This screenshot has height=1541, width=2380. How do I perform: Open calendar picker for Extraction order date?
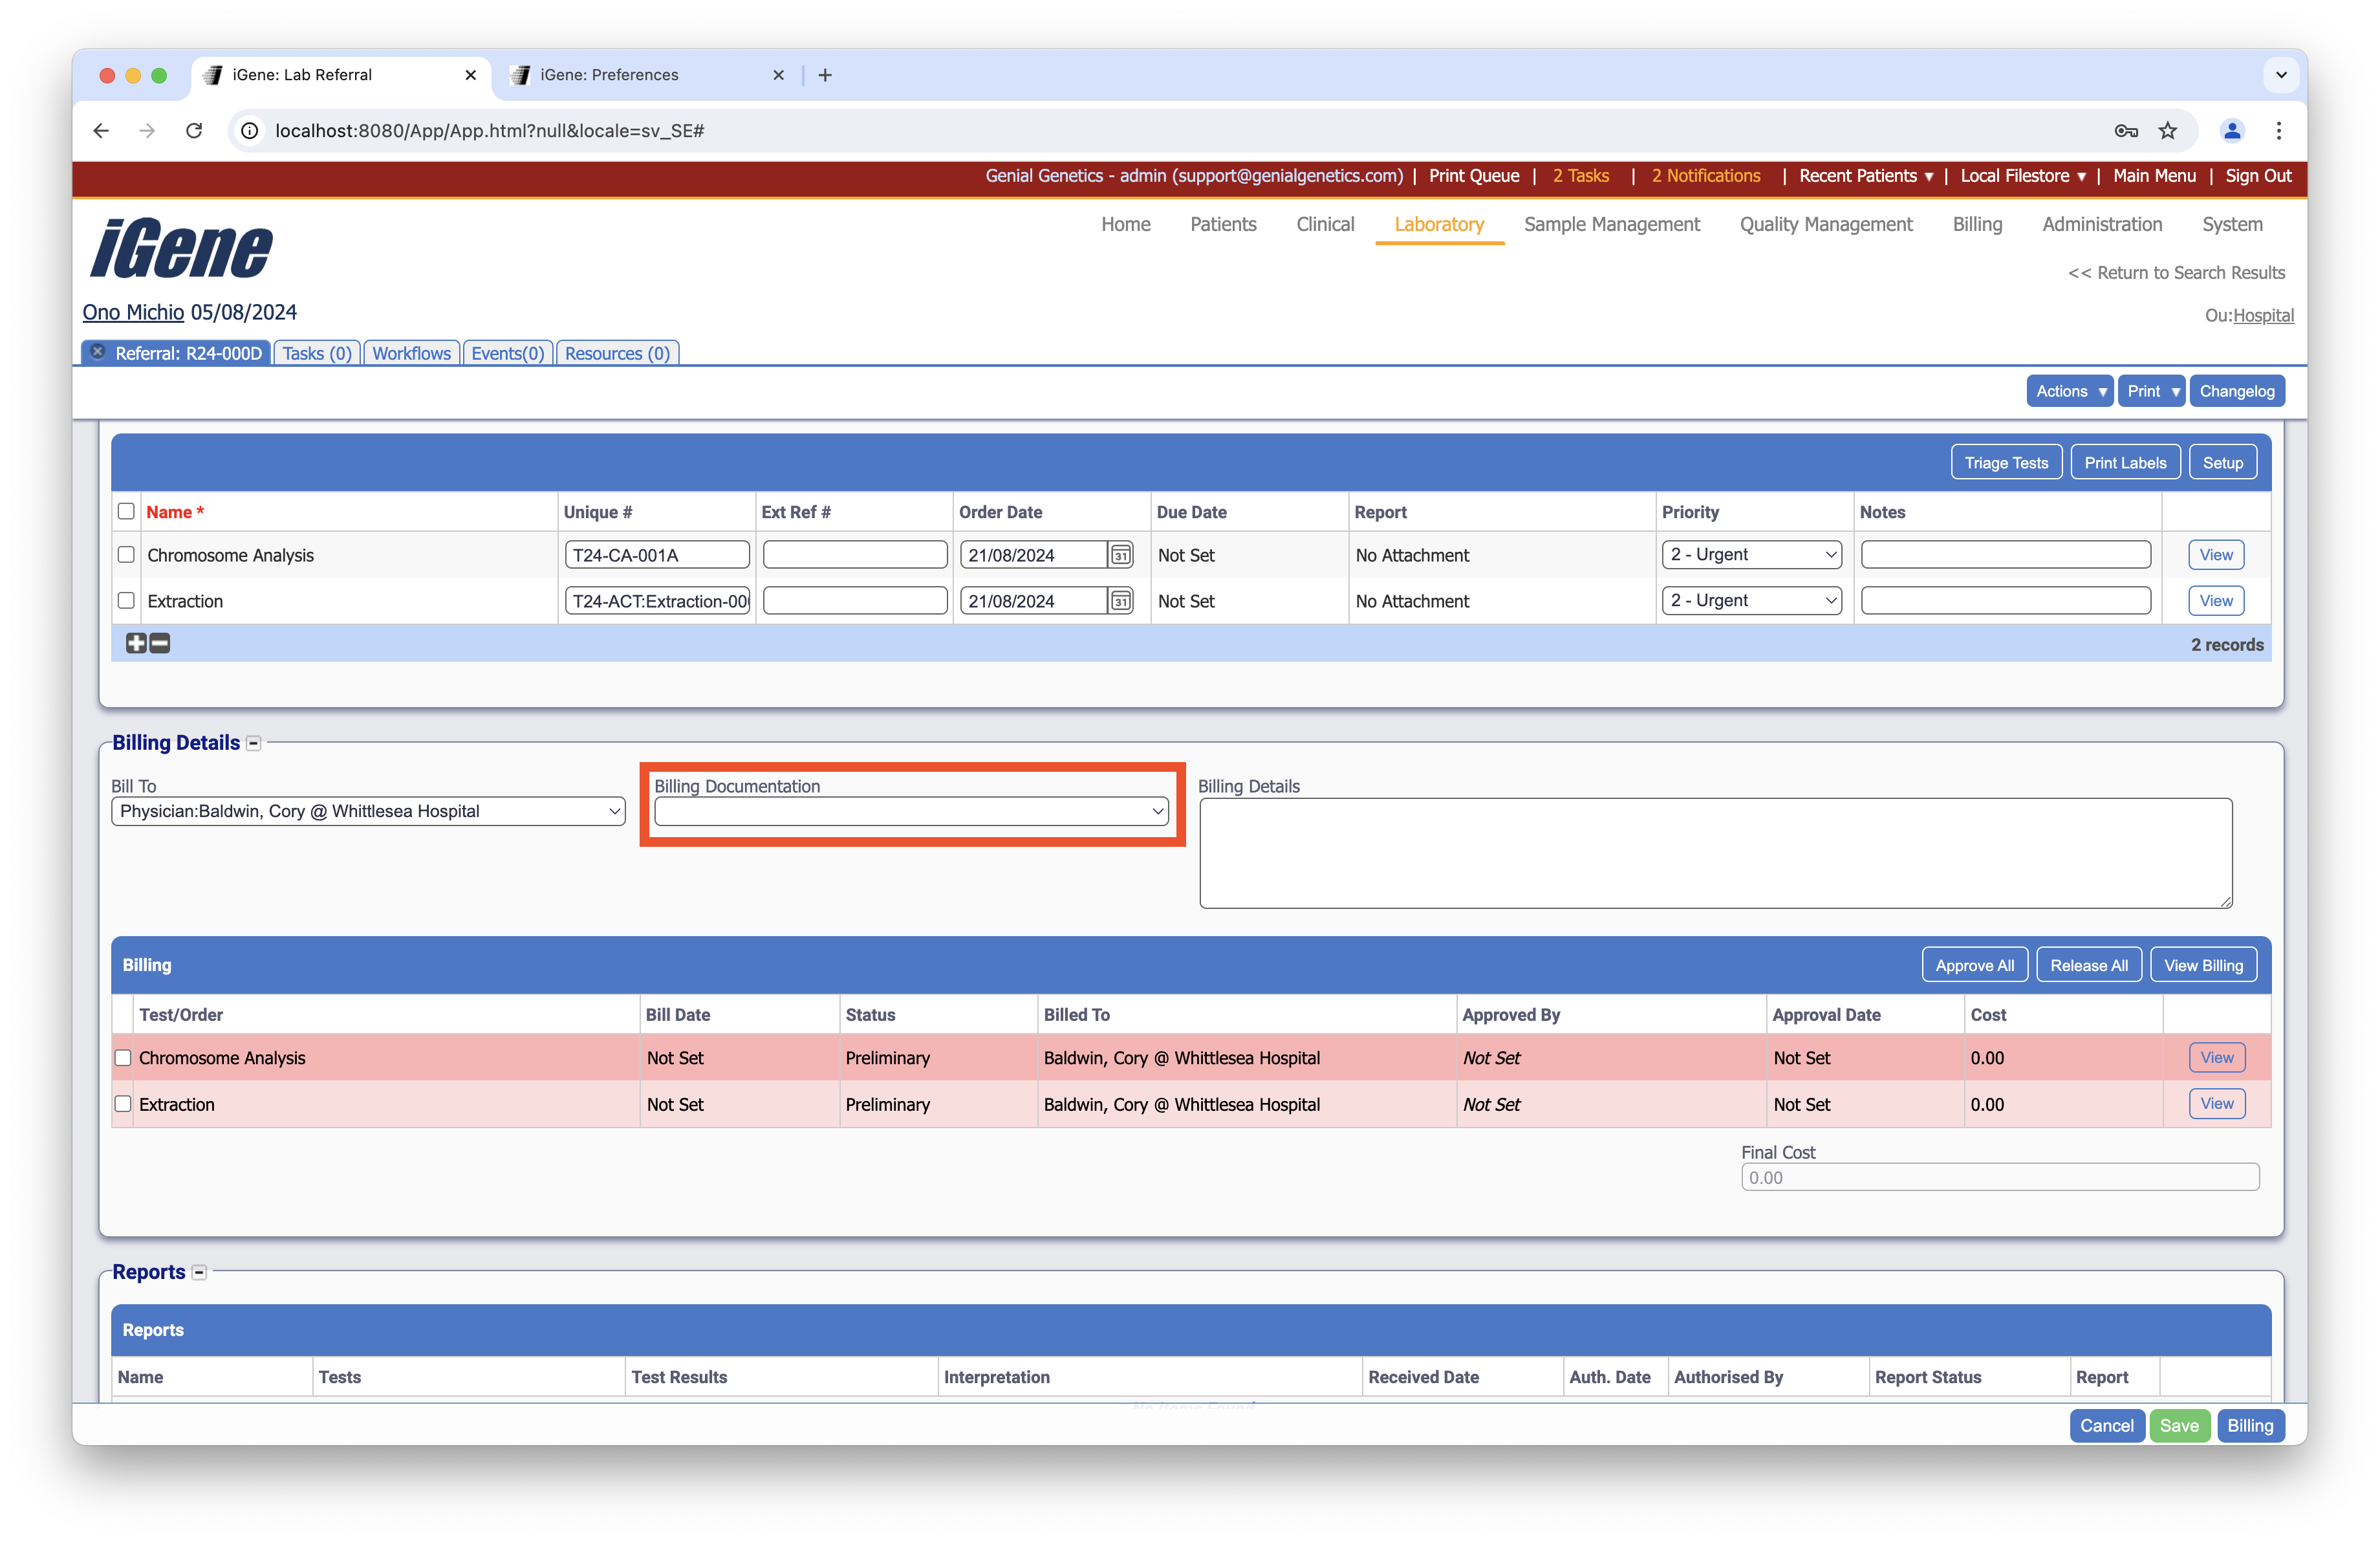(1121, 601)
